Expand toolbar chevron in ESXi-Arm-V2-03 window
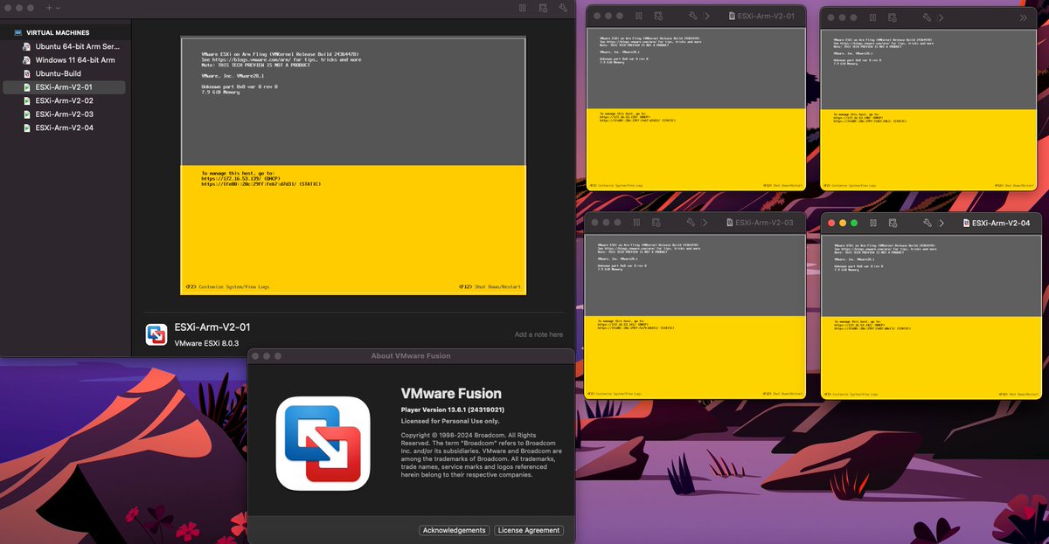This screenshot has height=544, width=1049. [705, 223]
